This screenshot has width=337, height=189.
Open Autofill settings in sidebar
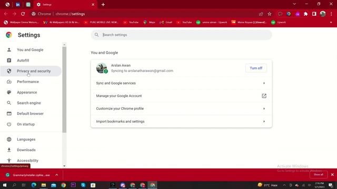tap(23, 60)
